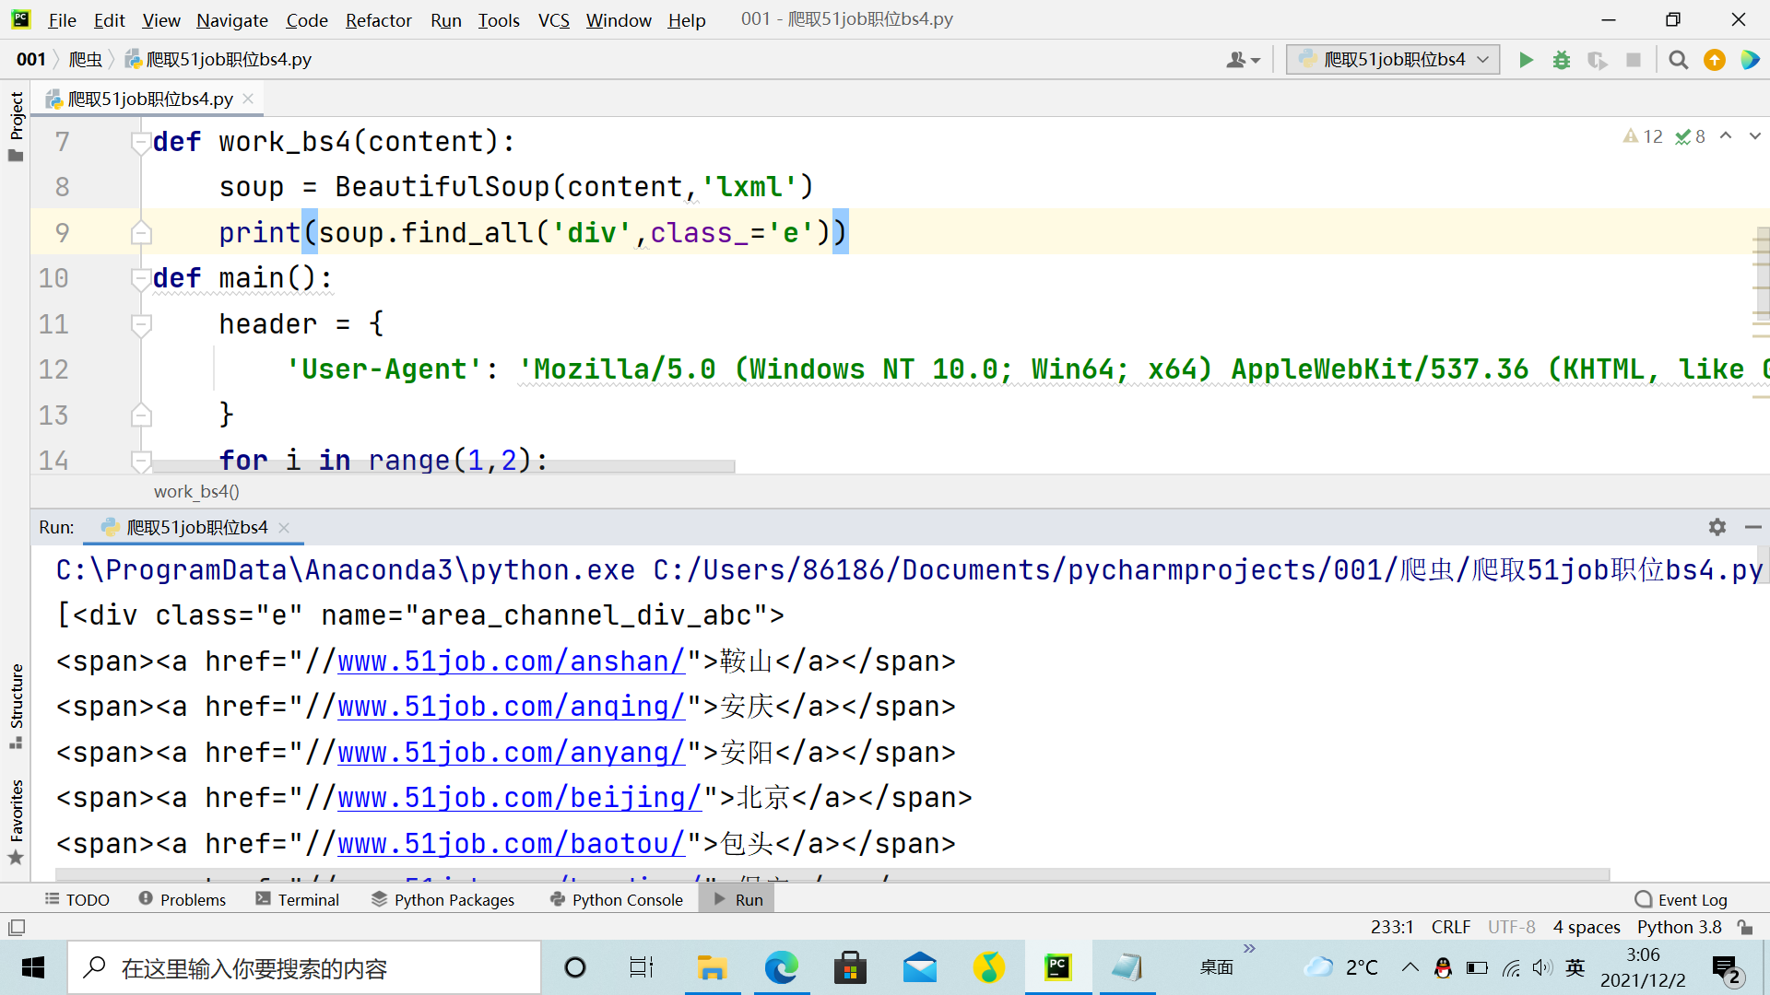This screenshot has width=1770, height=995.
Task: Go to next highlighted error arrow
Action: (x=1755, y=135)
